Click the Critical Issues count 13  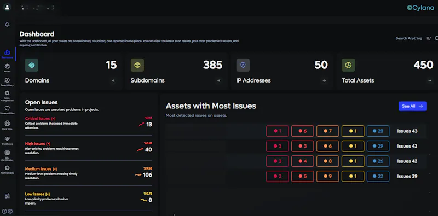(x=149, y=125)
